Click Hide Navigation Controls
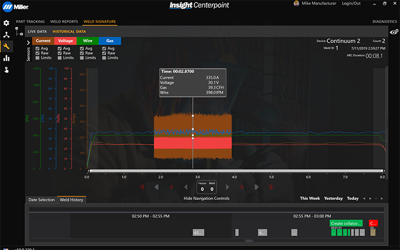Viewport: 400px width, 250px height. [x=206, y=198]
